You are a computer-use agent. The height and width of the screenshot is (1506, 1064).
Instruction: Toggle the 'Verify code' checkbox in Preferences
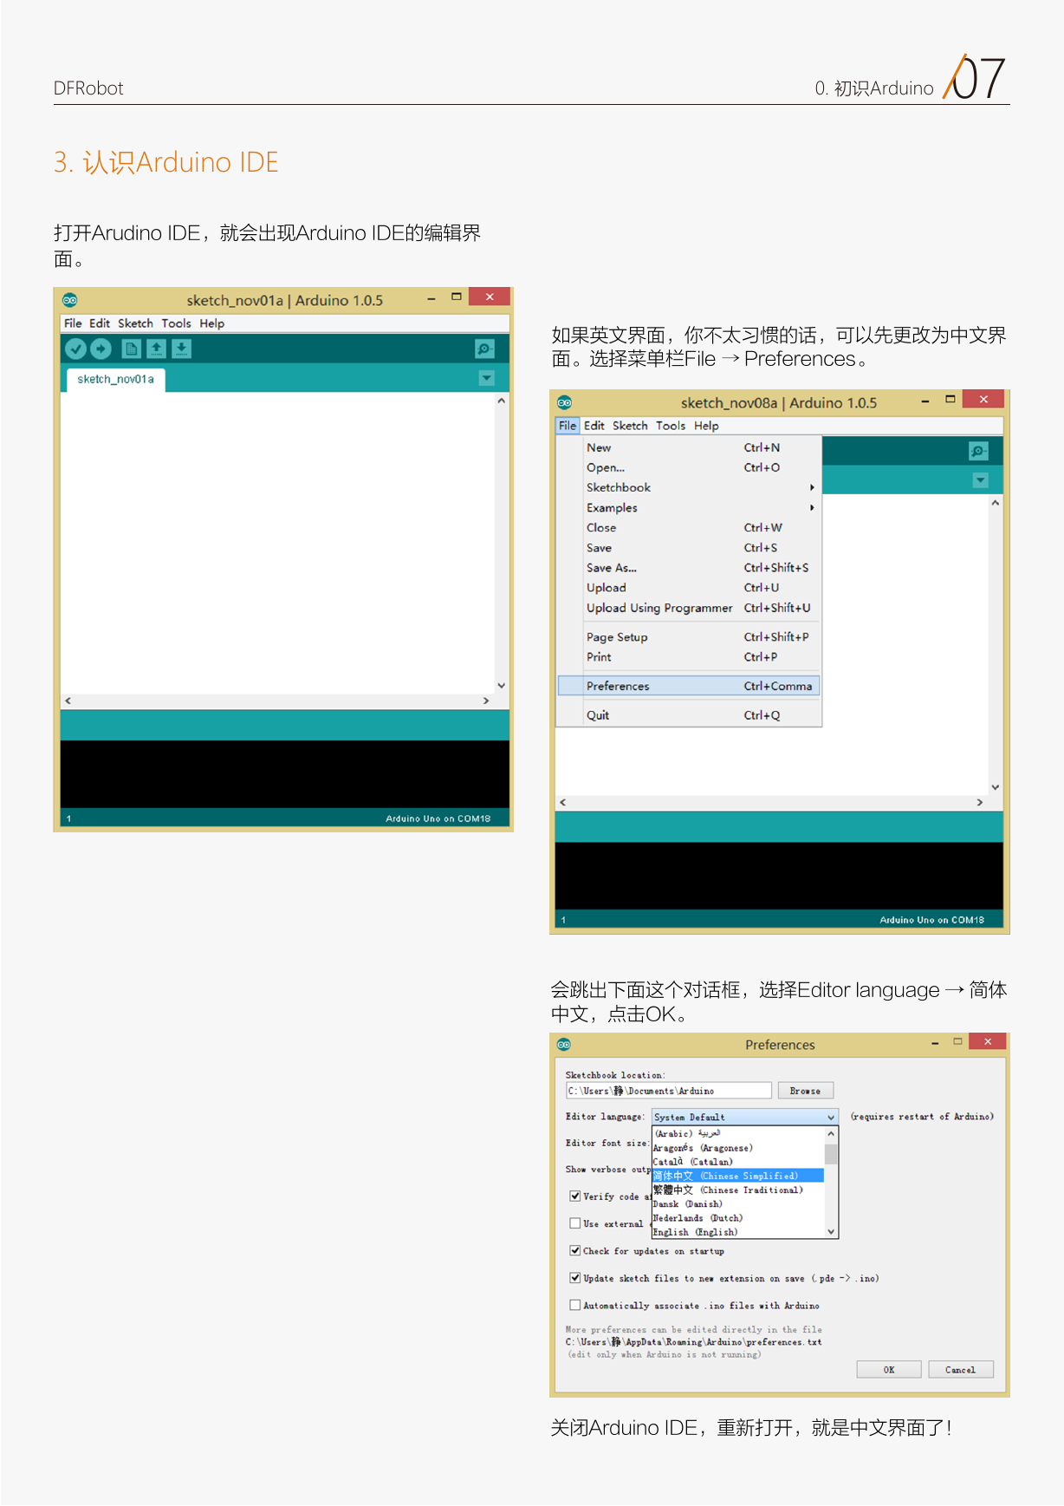click(x=575, y=1196)
